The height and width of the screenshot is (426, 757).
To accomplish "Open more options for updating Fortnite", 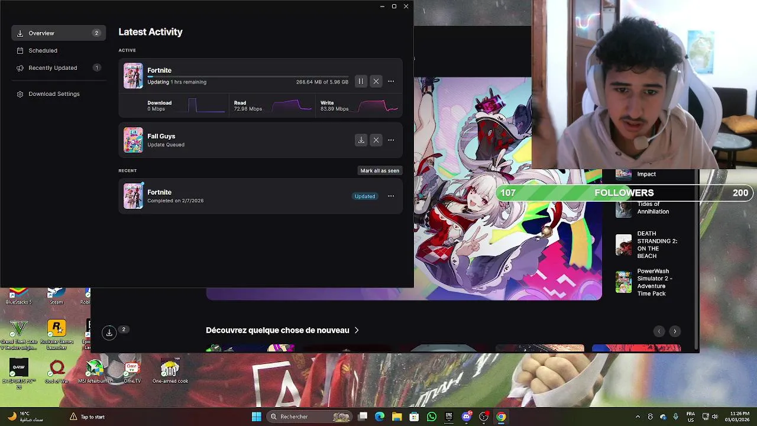I will point(391,81).
